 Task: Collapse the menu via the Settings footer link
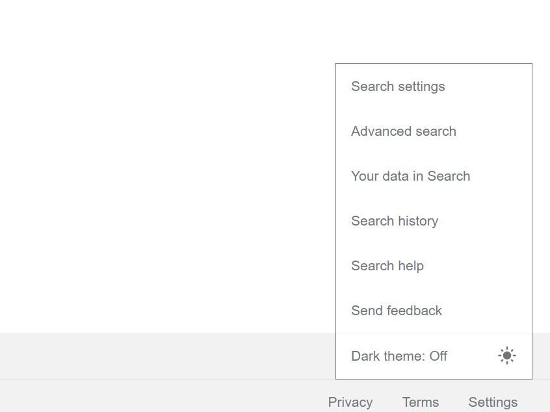493,402
